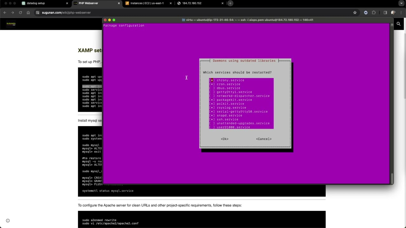Switch to 184.72.180.152 tab

click(x=200, y=3)
